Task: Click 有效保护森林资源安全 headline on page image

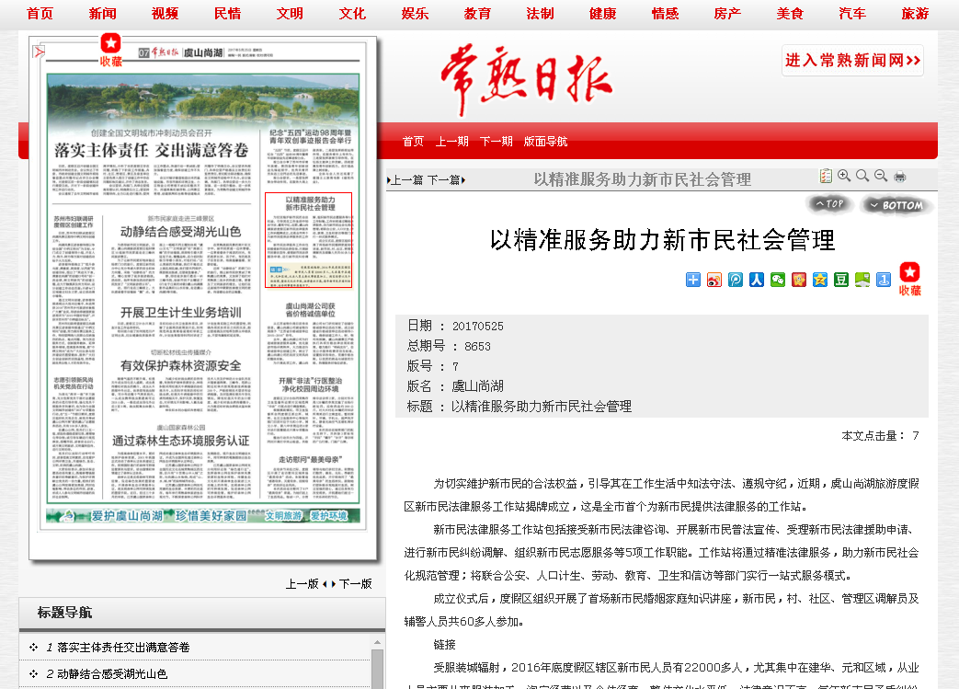Action: (x=180, y=366)
